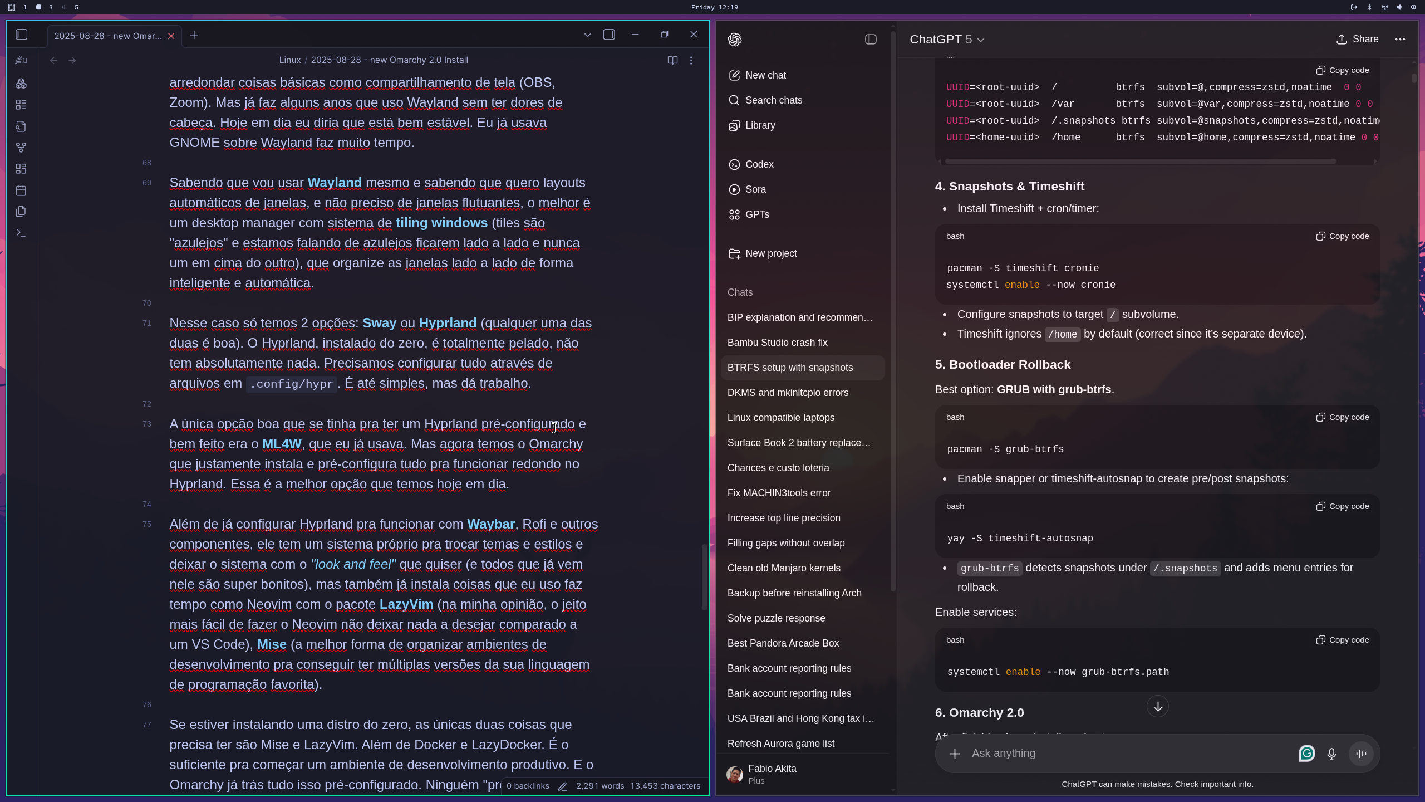Close the 2025-08-28 note tab
The width and height of the screenshot is (1425, 802).
(x=171, y=36)
